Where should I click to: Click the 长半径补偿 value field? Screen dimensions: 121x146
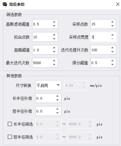point(45,98)
